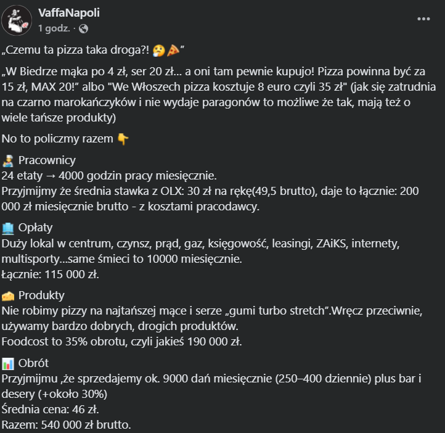The width and height of the screenshot is (445, 433).
Task: Click the "Średnia cena: 46 zł." line
Action: 49,408
